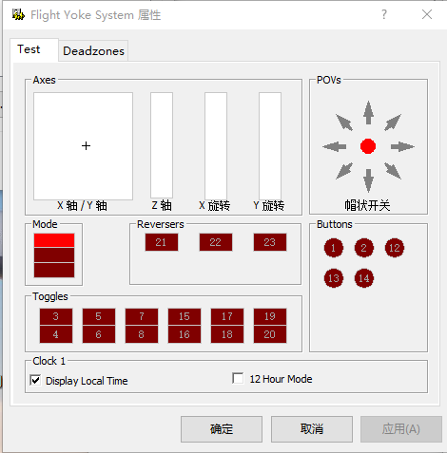
Task: Confirm with the 确定 button
Action: pos(222,429)
